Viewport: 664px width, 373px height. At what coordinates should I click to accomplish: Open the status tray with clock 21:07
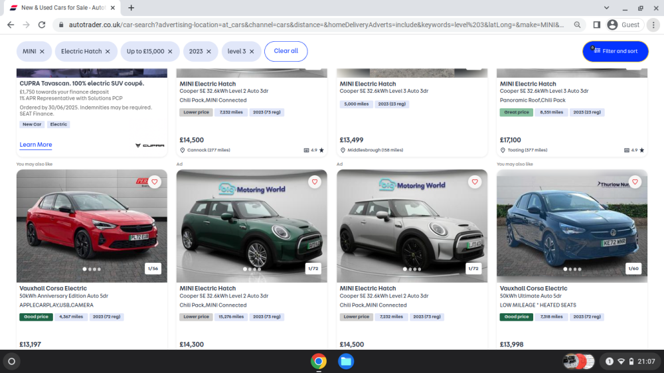click(x=629, y=362)
